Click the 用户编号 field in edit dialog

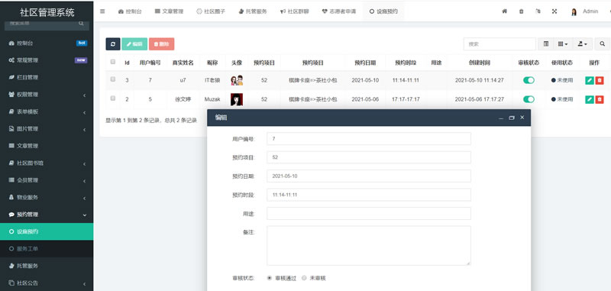369,139
